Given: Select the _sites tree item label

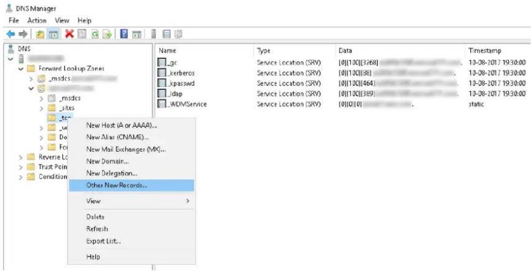Looking at the screenshot, I should pyautogui.click(x=67, y=108).
